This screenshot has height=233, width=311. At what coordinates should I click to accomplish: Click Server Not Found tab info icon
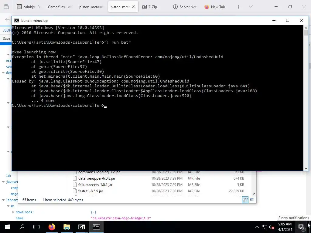coord(175,7)
